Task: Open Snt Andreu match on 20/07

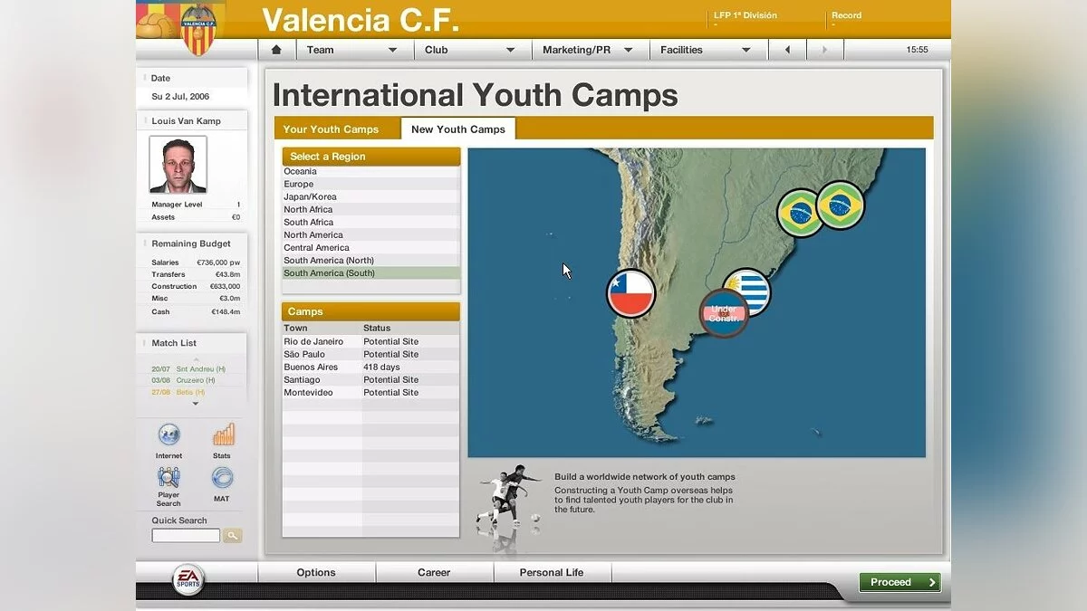Action: [x=188, y=368]
